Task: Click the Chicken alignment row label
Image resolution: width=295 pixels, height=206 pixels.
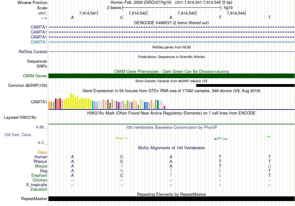Action: tap(40, 180)
